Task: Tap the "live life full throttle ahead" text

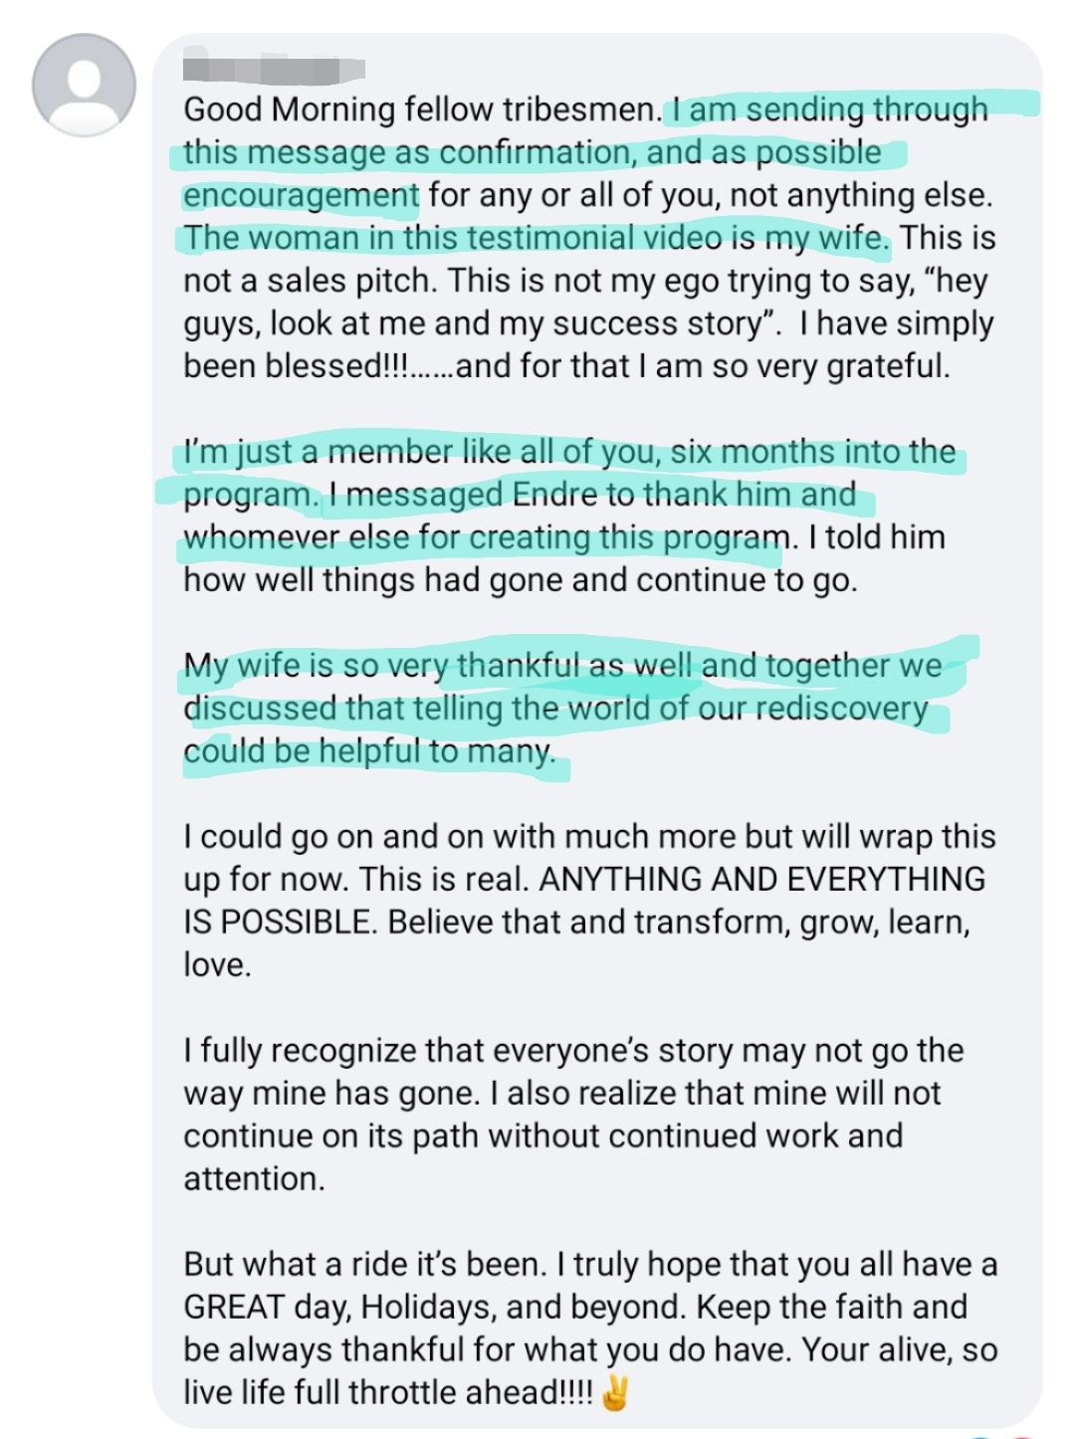Action: tap(388, 1392)
